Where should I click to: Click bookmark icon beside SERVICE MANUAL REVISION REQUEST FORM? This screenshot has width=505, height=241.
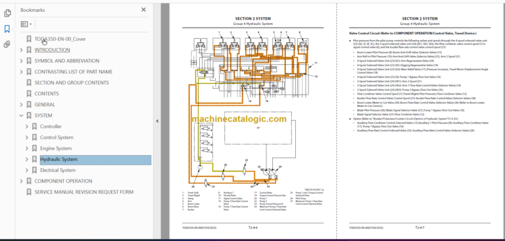[x=29, y=192]
